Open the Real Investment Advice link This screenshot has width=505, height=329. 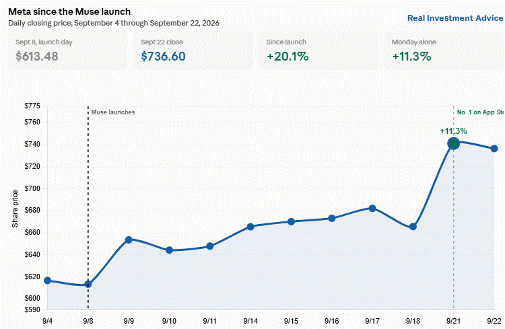455,18
